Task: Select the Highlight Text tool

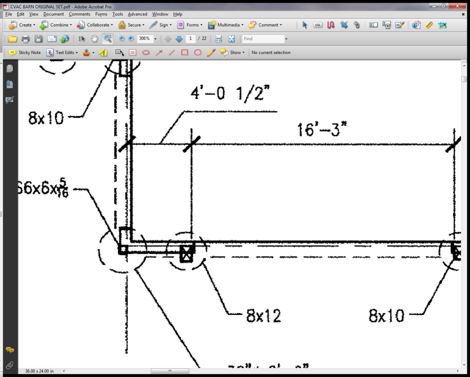Action: (103, 52)
